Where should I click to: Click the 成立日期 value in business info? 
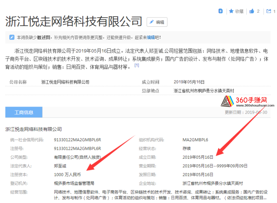click(x=198, y=157)
